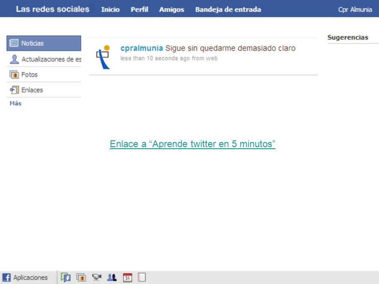Click the post text Sigue sin quedarme demasiado claro
The width and height of the screenshot is (379, 284).
(x=230, y=48)
